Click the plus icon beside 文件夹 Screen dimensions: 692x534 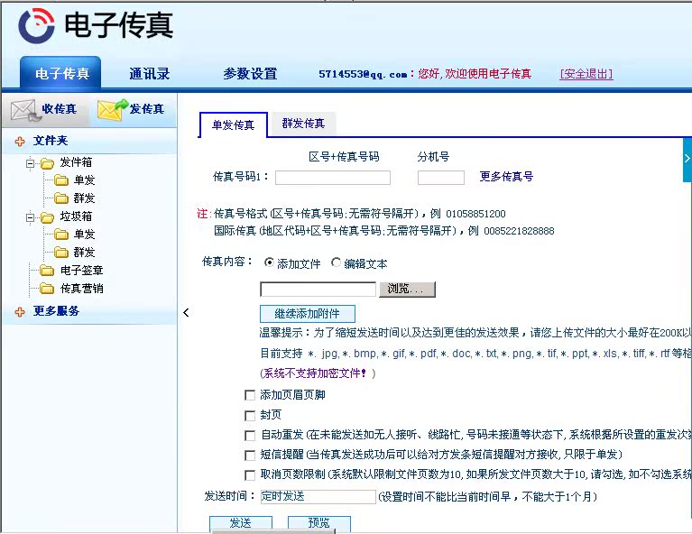tap(20, 142)
